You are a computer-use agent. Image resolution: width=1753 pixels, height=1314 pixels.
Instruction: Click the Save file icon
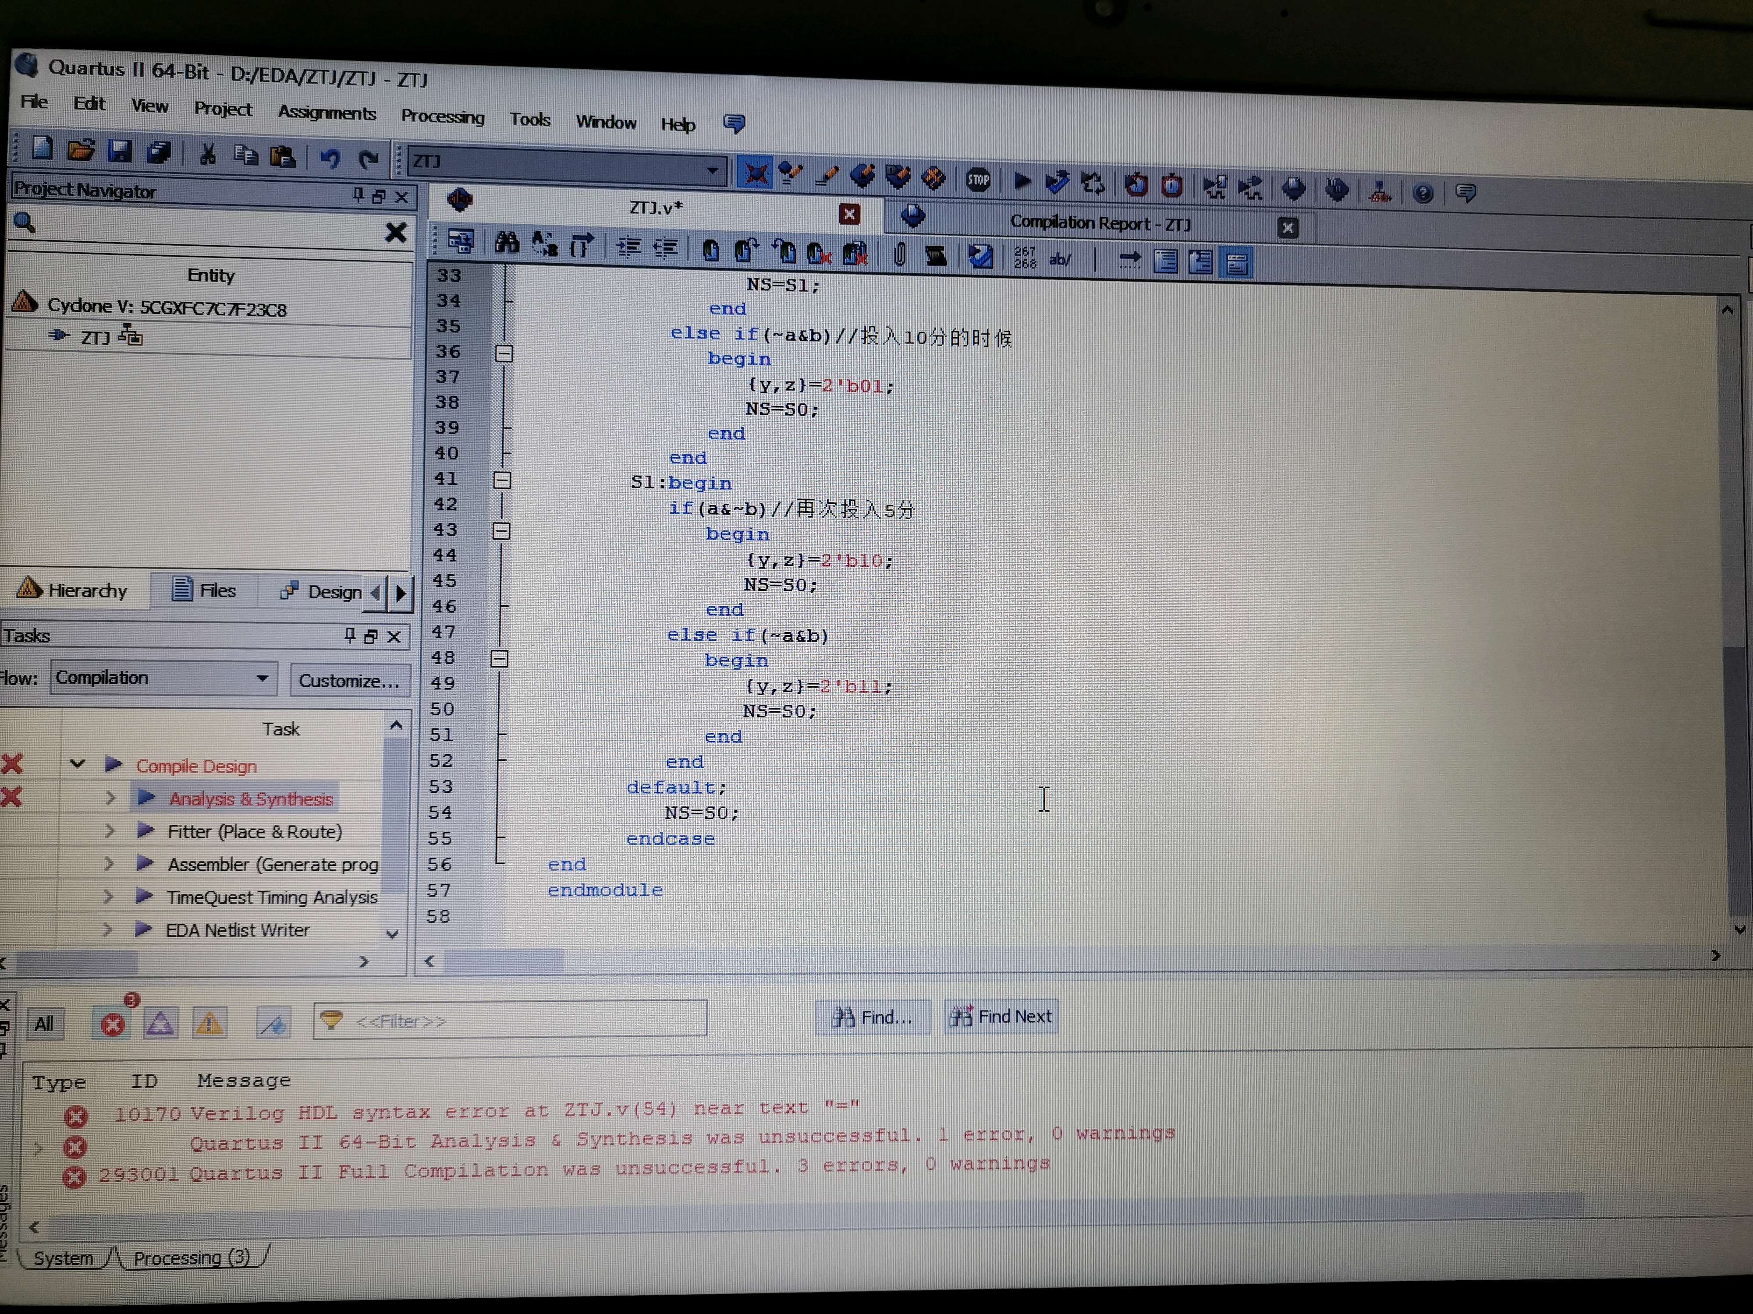pos(120,151)
